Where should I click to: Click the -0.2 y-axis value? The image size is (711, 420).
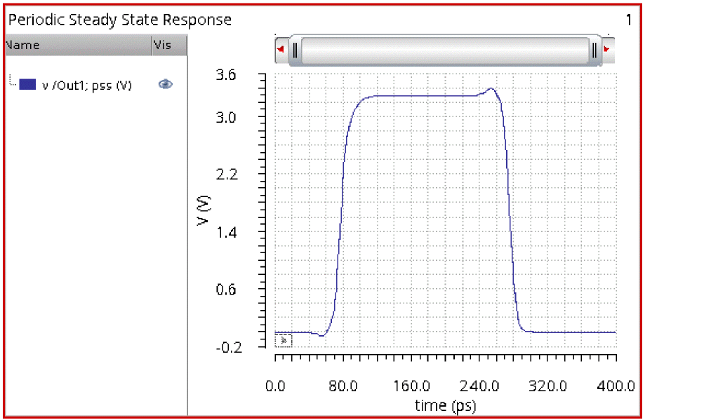229,348
